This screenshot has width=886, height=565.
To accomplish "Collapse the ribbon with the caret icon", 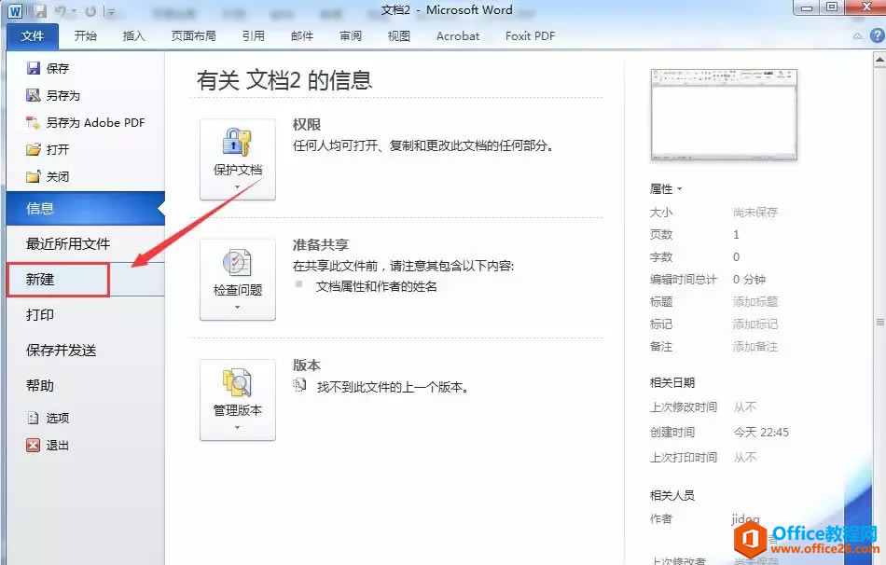I will coord(858,36).
